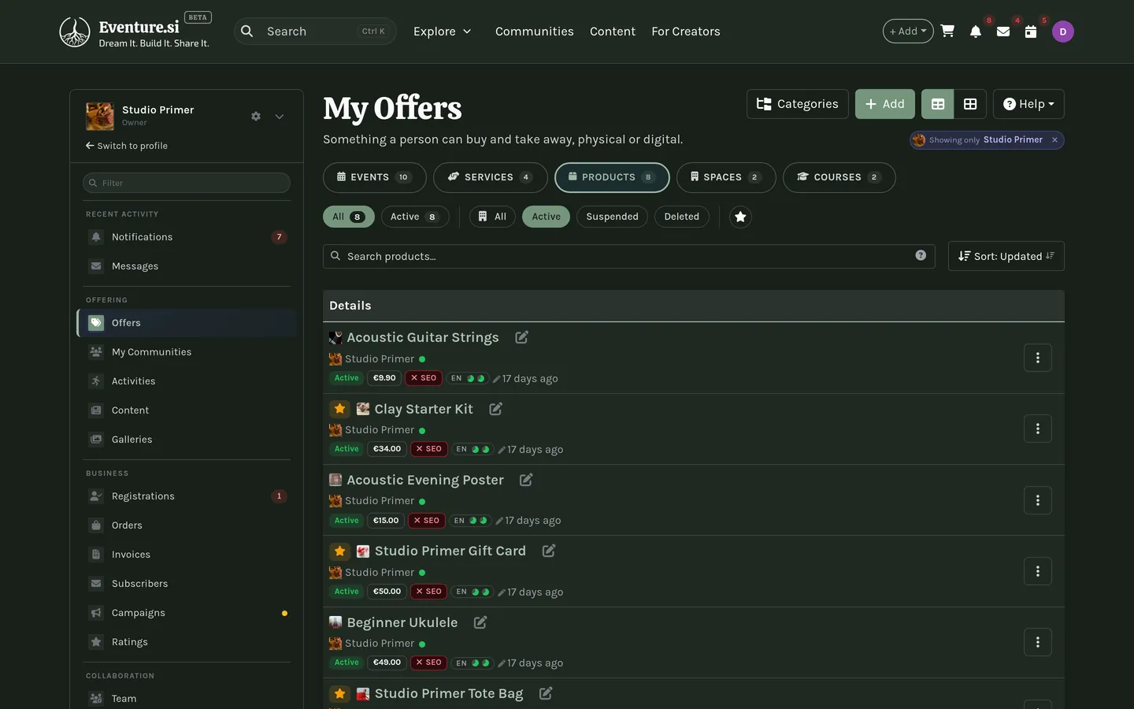Open the notifications bell in top bar
Screen dimensions: 1134x709
click(976, 32)
